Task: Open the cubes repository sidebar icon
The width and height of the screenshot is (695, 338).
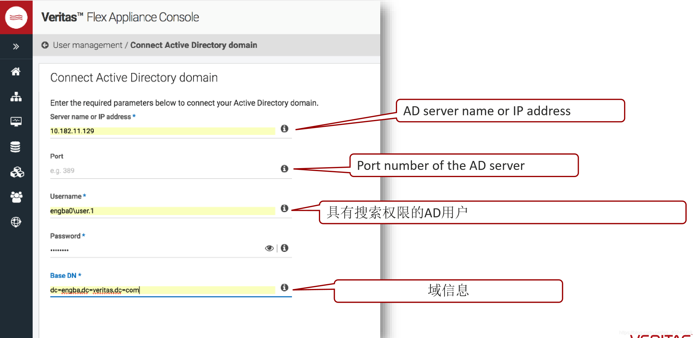Action: pyautogui.click(x=17, y=172)
